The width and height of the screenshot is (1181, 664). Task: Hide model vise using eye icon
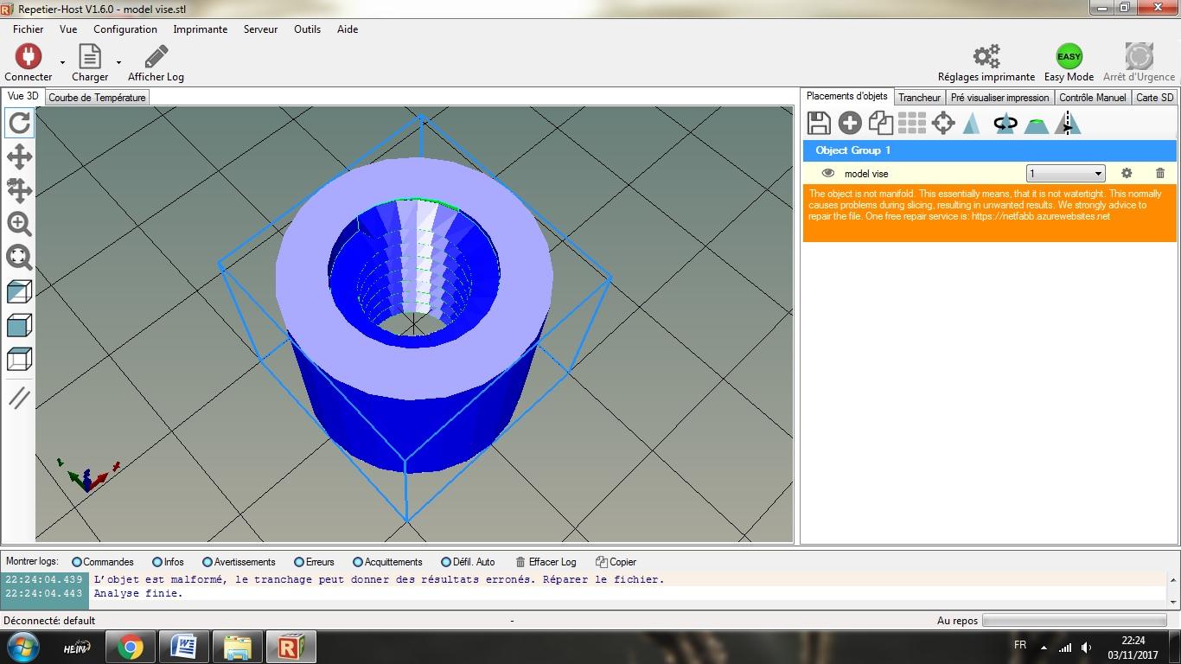(827, 174)
